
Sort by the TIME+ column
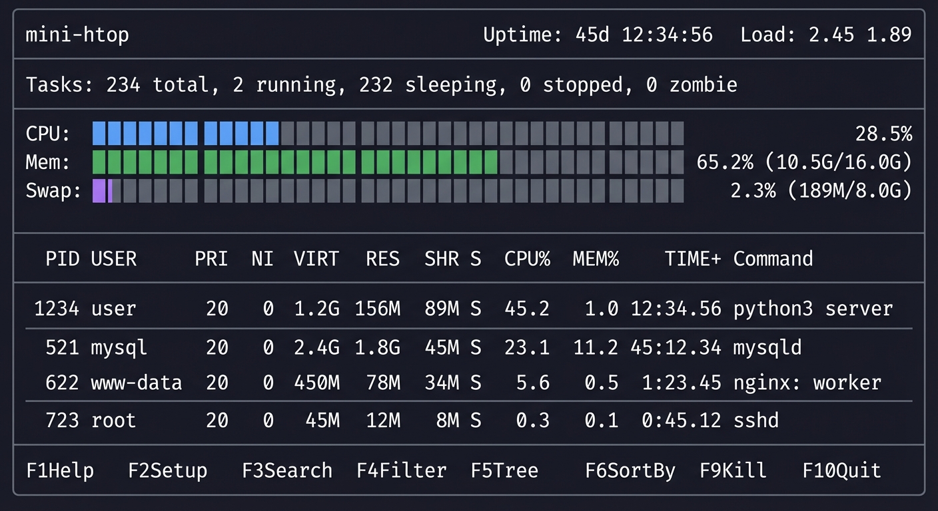coord(692,259)
